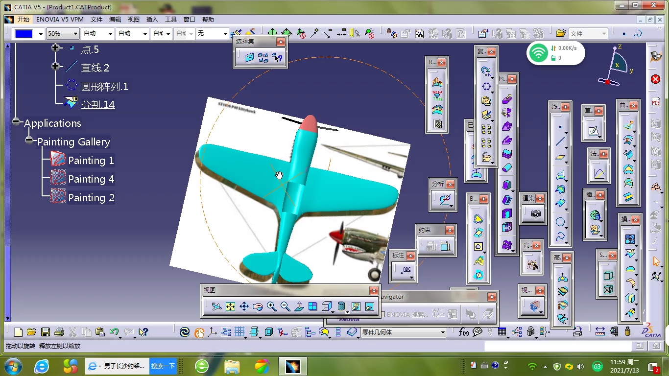Save the document with the floppy disk icon

click(45, 332)
